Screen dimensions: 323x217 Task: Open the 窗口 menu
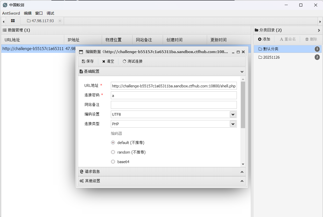pos(39,13)
